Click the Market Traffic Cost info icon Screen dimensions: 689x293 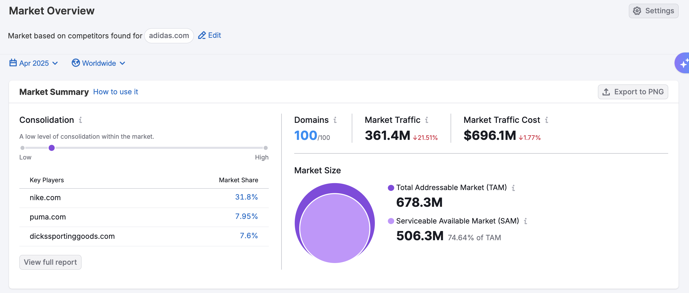pyautogui.click(x=547, y=120)
